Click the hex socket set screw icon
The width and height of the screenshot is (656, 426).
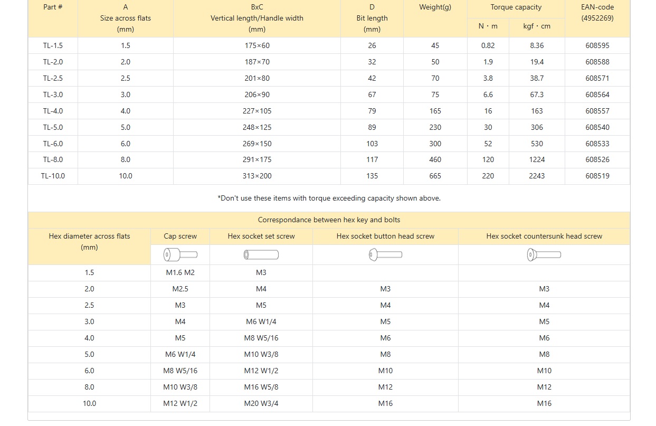tap(261, 255)
